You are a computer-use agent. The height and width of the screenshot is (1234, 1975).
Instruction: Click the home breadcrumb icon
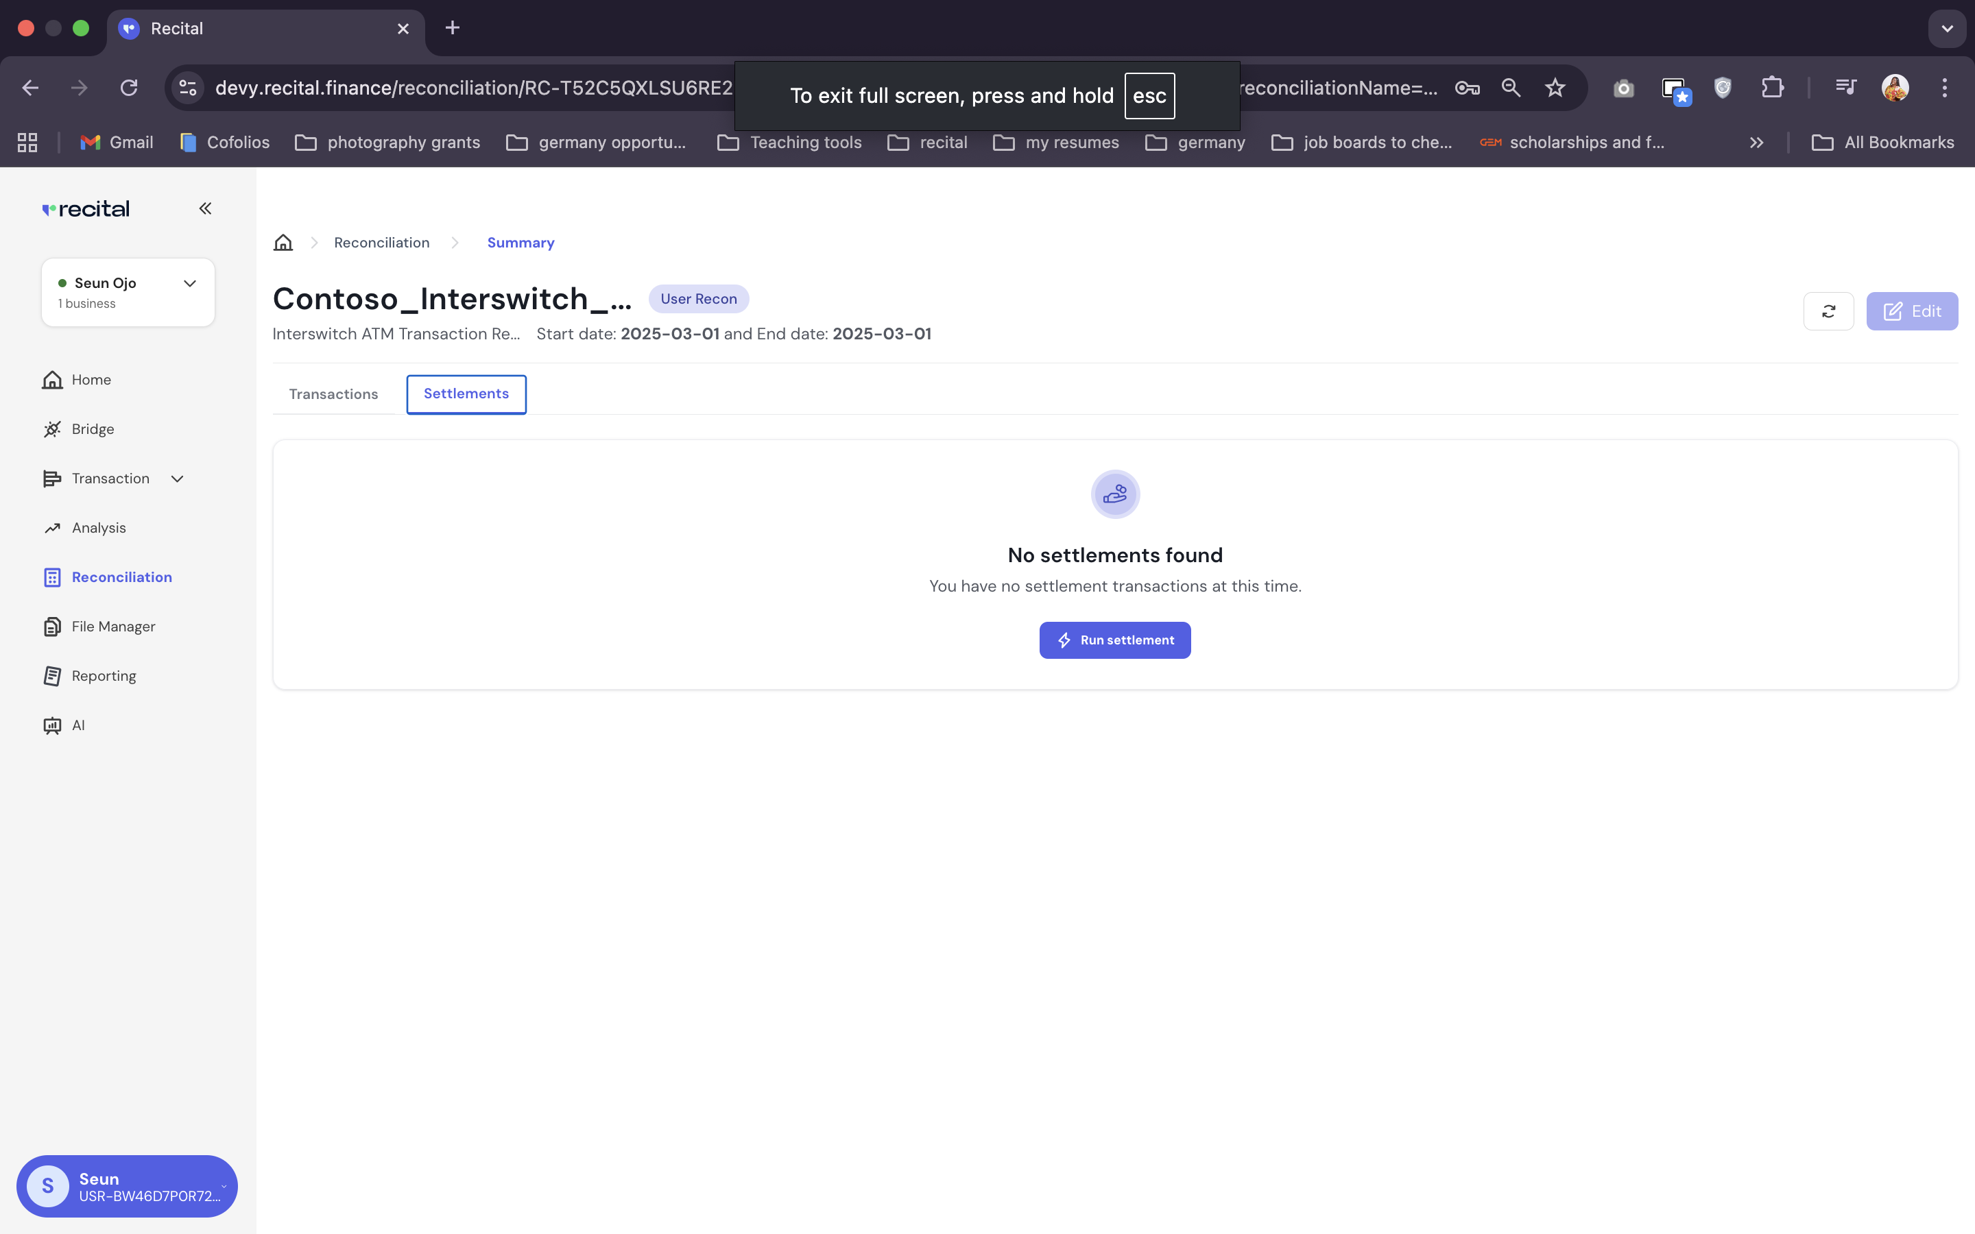[283, 243]
